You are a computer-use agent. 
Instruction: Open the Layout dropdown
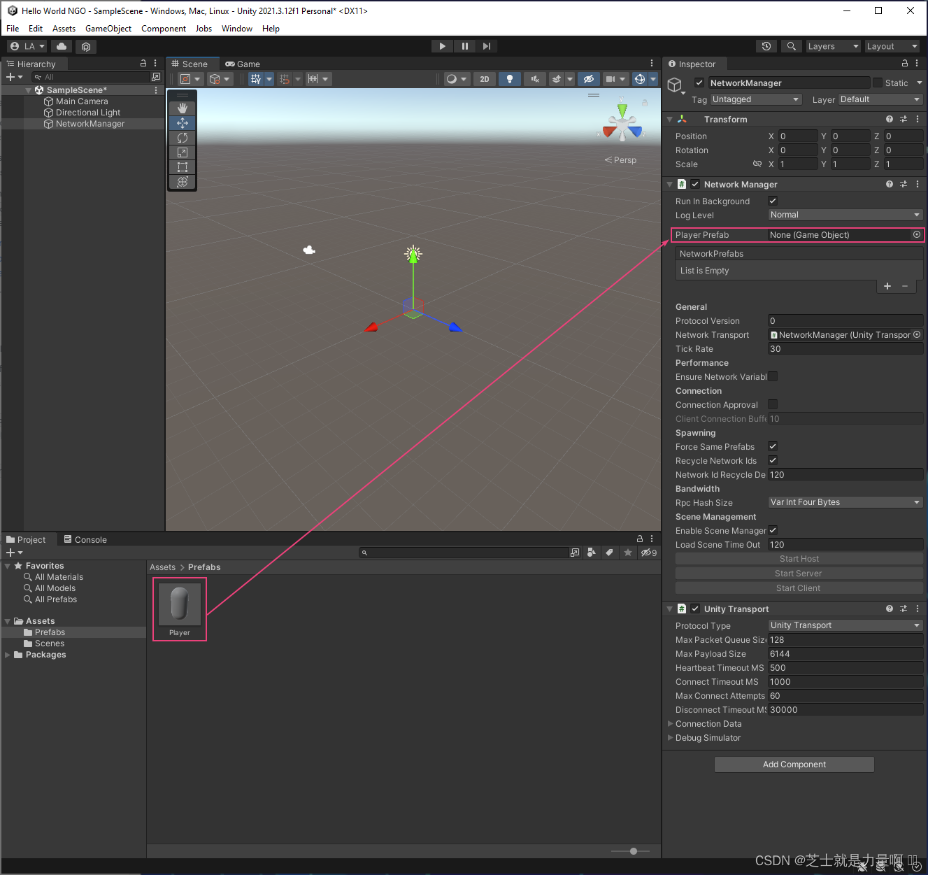click(892, 46)
